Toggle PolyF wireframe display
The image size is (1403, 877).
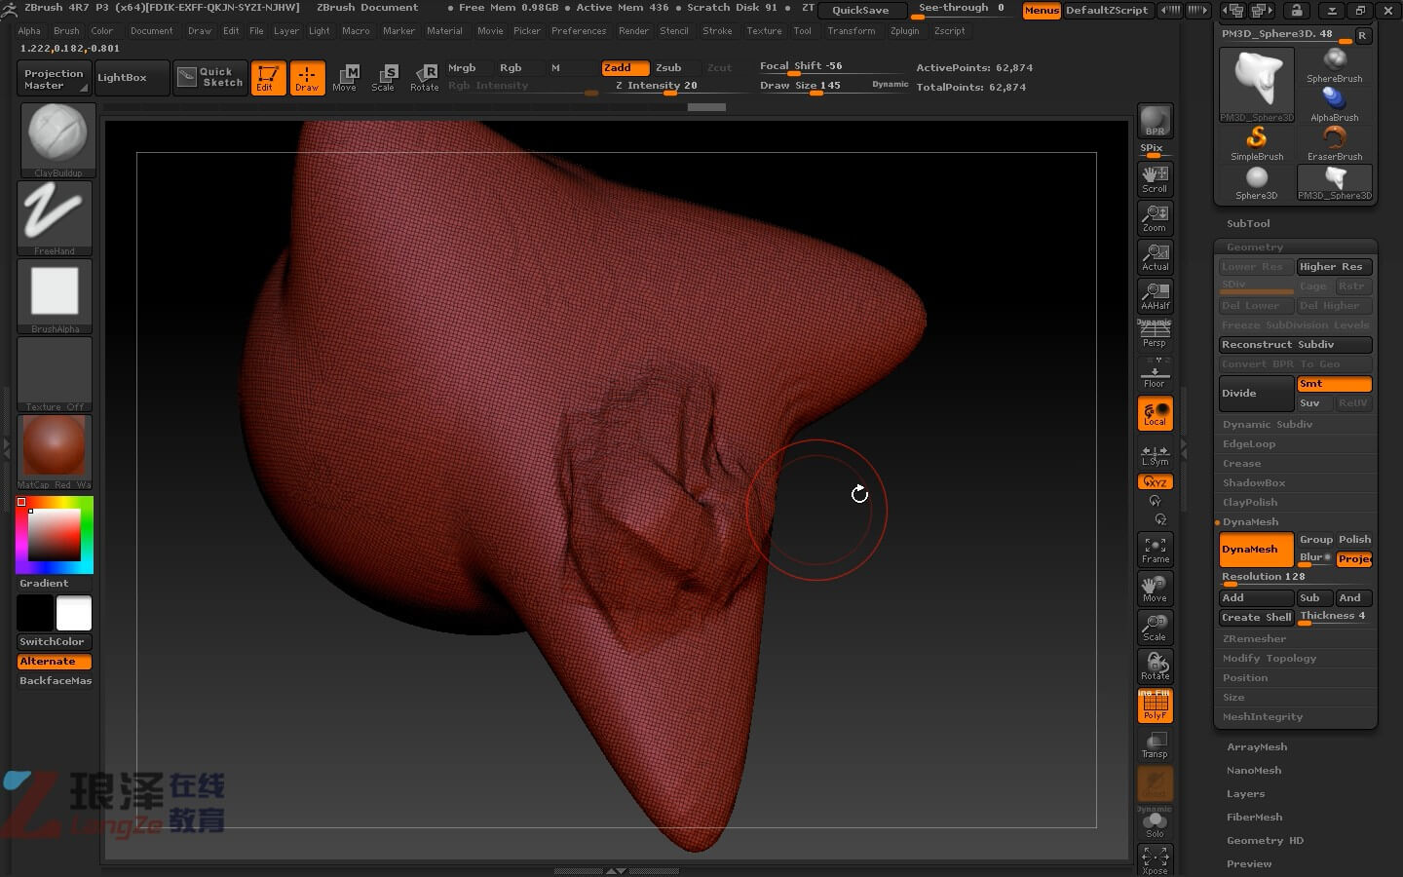click(x=1155, y=705)
